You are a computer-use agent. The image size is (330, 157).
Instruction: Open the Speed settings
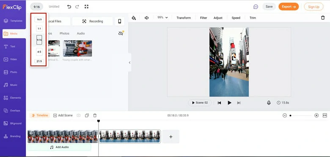[236, 18]
